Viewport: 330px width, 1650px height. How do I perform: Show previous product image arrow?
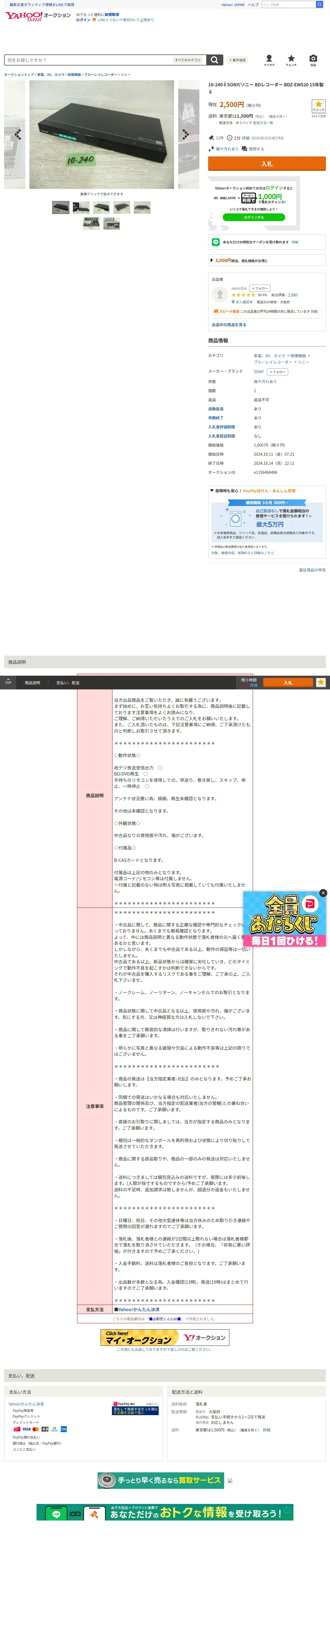[17, 134]
